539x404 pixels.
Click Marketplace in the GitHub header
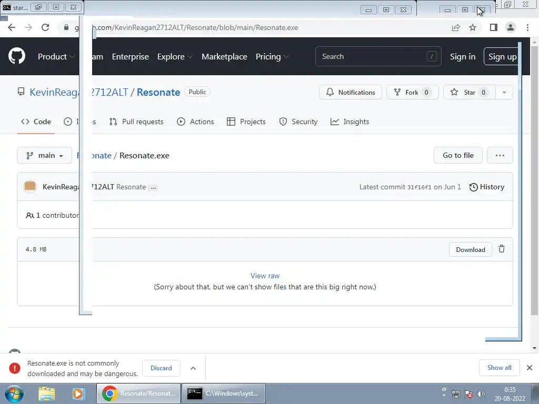pos(224,57)
